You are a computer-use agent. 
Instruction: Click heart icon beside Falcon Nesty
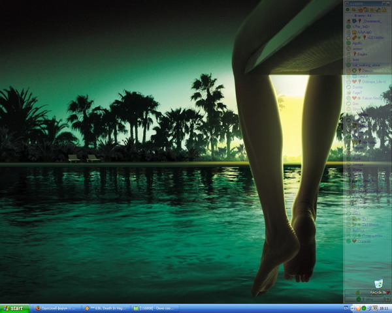pyautogui.click(x=354, y=98)
